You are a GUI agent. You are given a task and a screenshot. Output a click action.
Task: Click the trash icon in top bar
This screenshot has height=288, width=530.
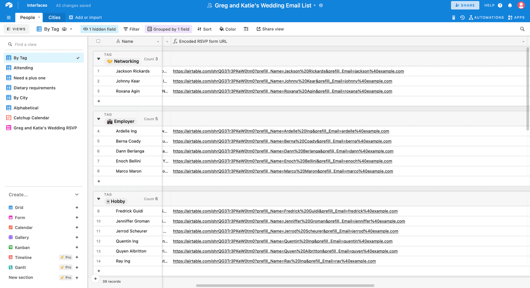point(453,17)
